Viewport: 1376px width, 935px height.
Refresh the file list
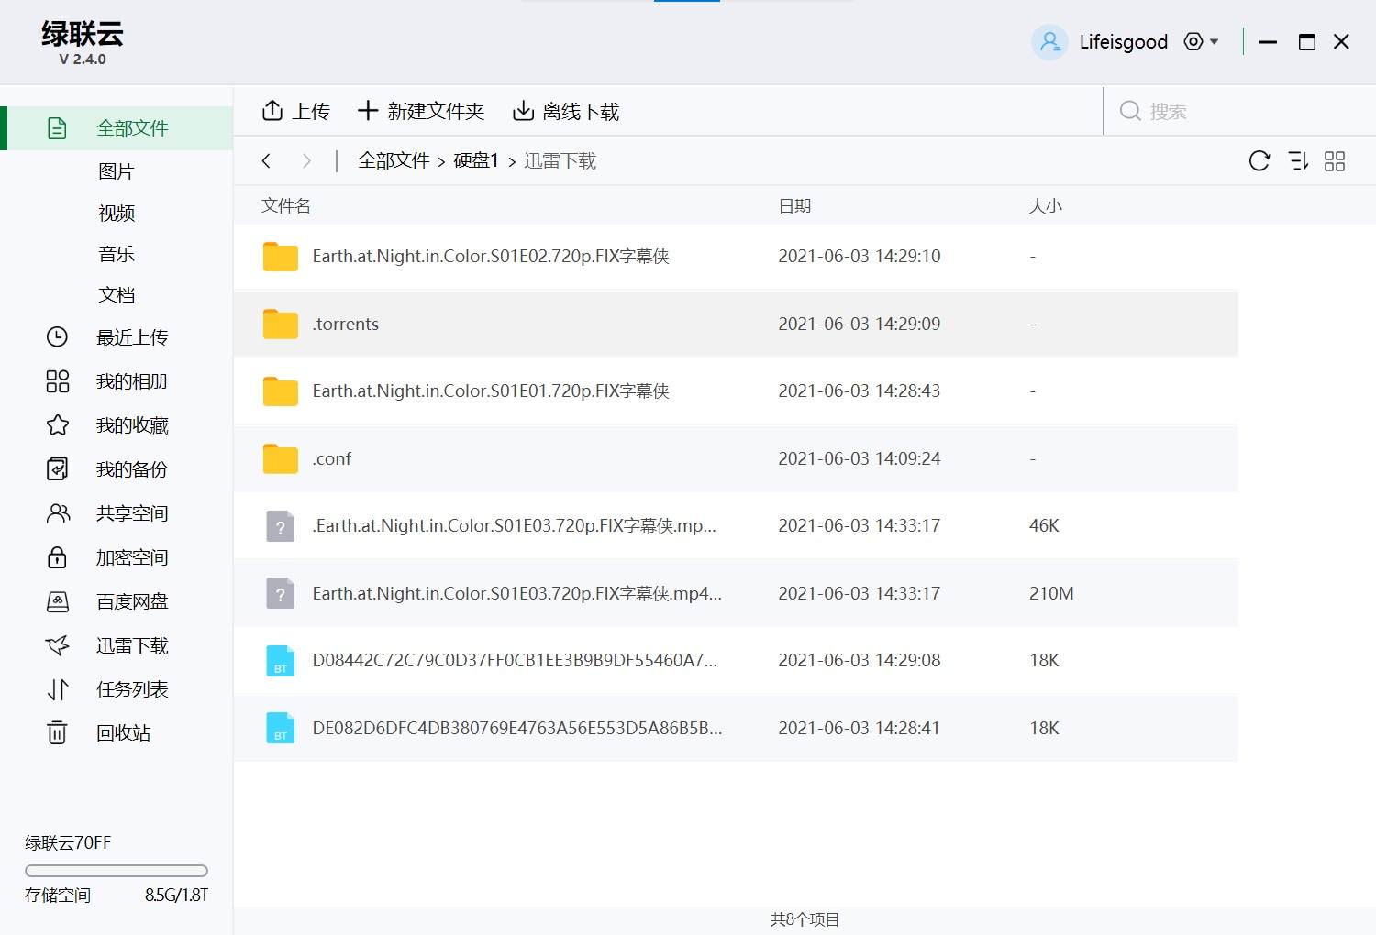tap(1259, 161)
